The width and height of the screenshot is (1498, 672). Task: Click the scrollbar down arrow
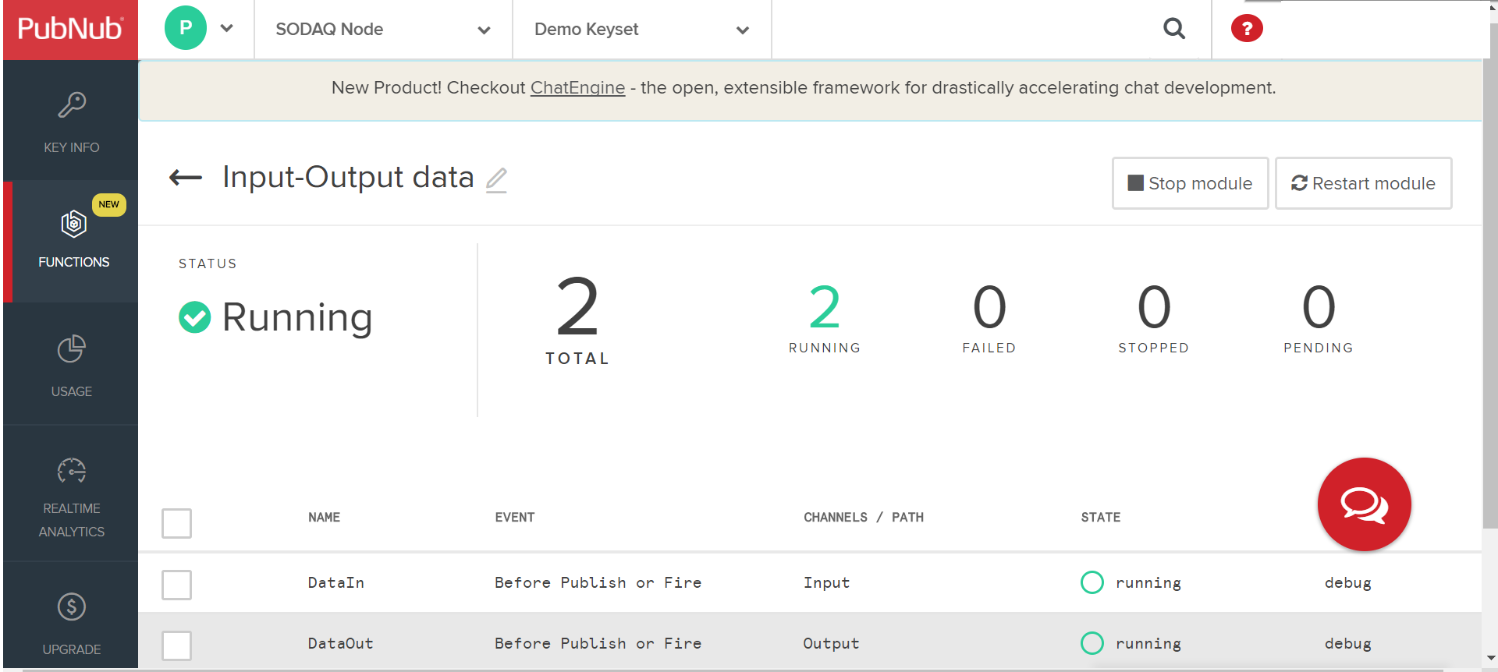point(1490,659)
